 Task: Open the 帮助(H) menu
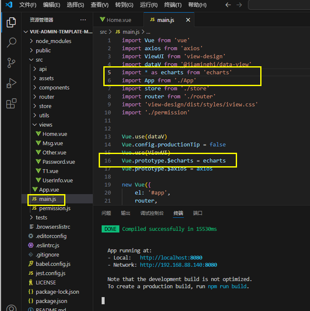pyautogui.click(x=197, y=5)
